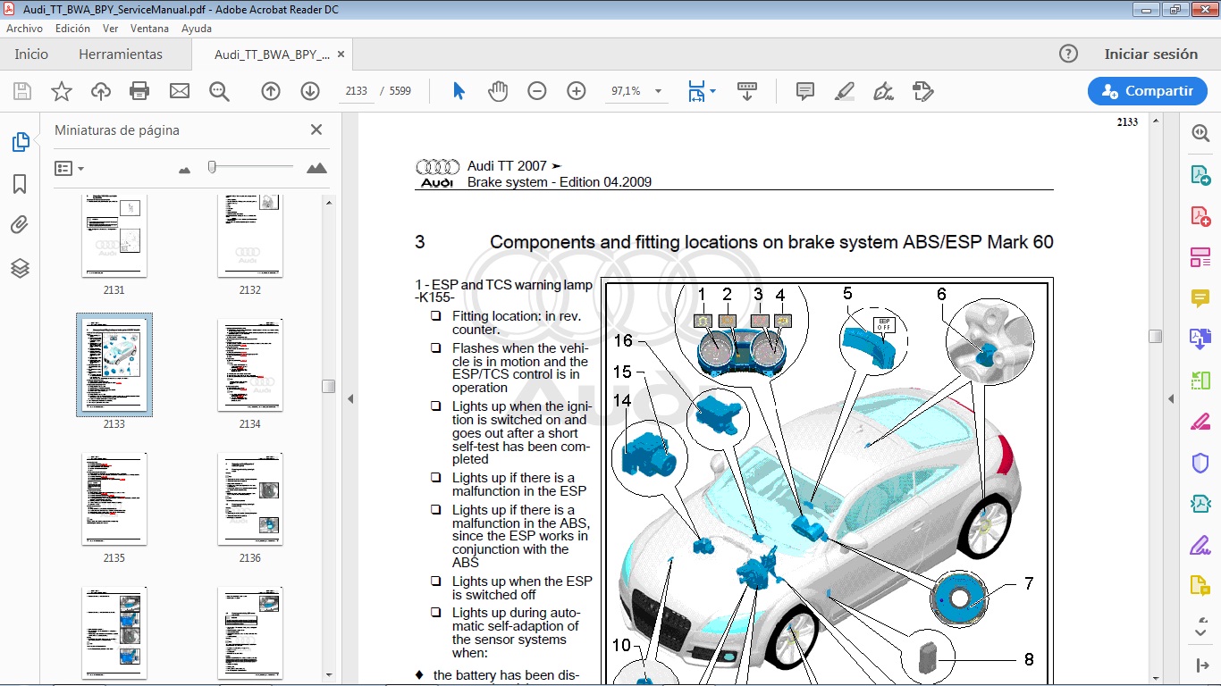Open zoom level 97,1% dropdown
This screenshot has height=686, width=1221.
tap(659, 91)
